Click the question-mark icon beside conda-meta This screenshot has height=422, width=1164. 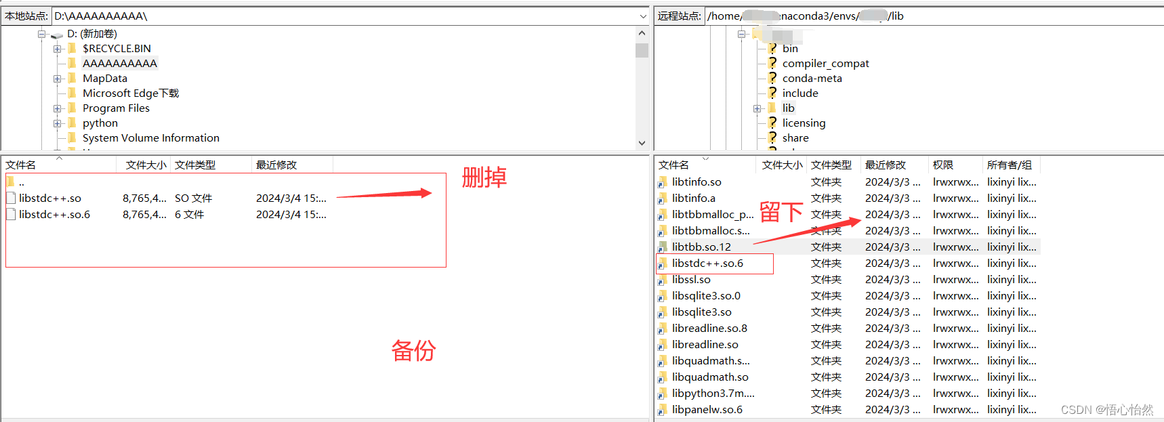click(772, 78)
